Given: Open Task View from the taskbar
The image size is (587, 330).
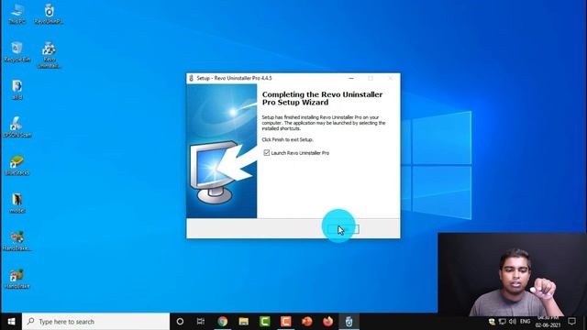Looking at the screenshot, I should [201, 322].
